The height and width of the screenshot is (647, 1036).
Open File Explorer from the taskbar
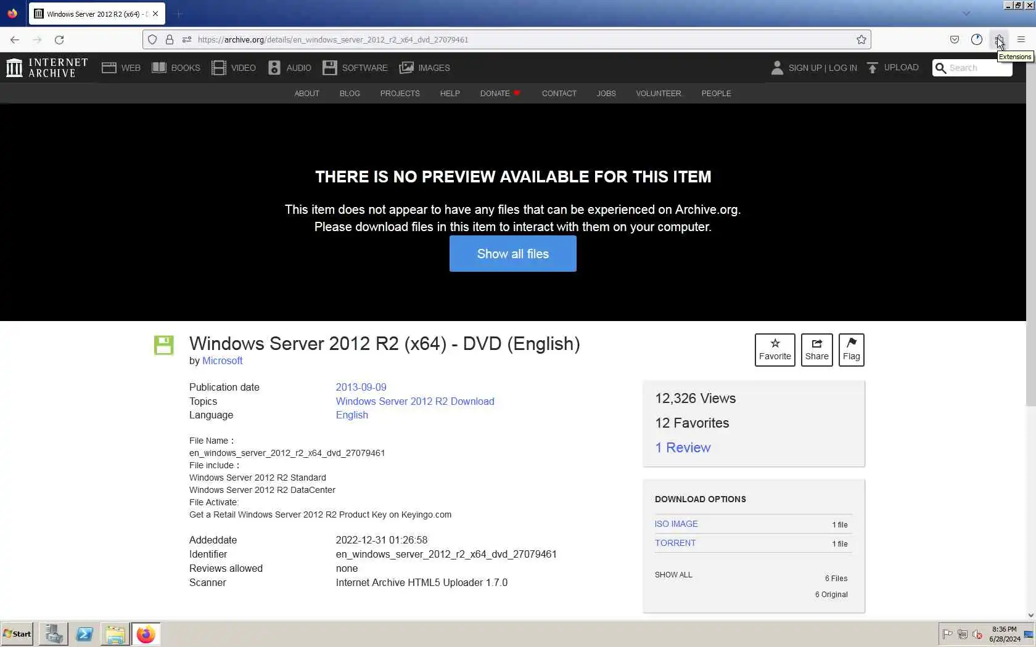115,634
